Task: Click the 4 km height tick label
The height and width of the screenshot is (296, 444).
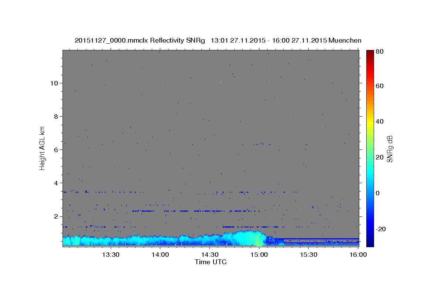Action: (x=57, y=183)
